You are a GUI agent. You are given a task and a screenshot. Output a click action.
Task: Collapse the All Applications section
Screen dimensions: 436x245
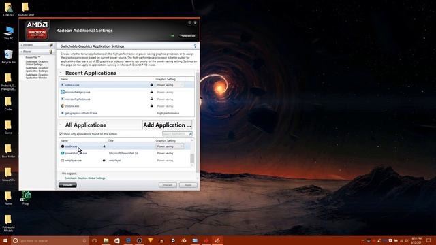pyautogui.click(x=61, y=125)
